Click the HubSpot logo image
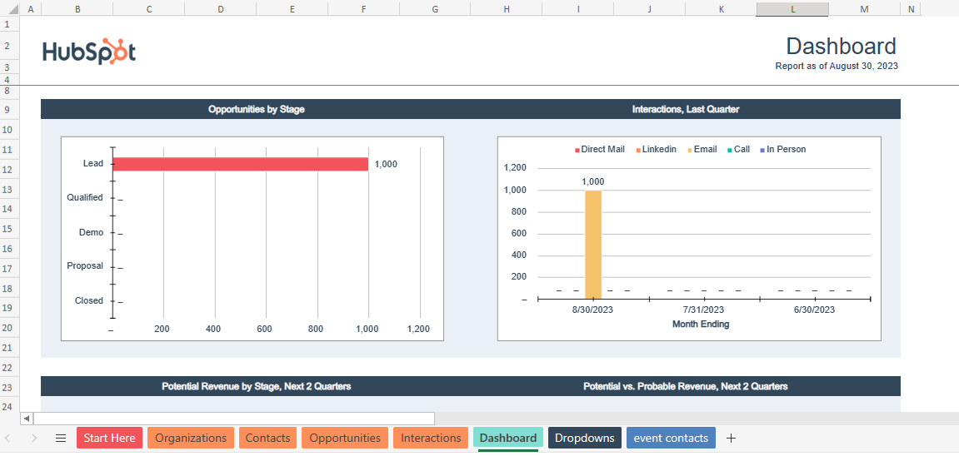This screenshot has height=456, width=959. [x=89, y=52]
